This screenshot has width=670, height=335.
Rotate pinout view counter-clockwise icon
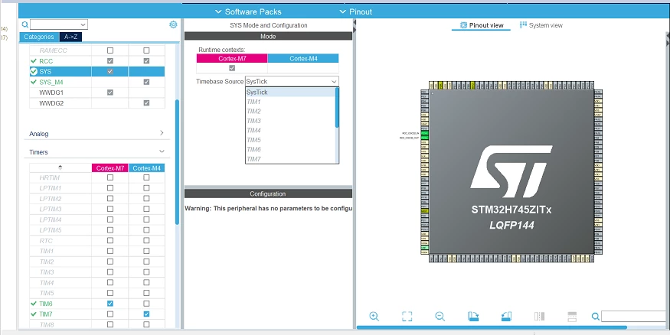click(x=506, y=316)
